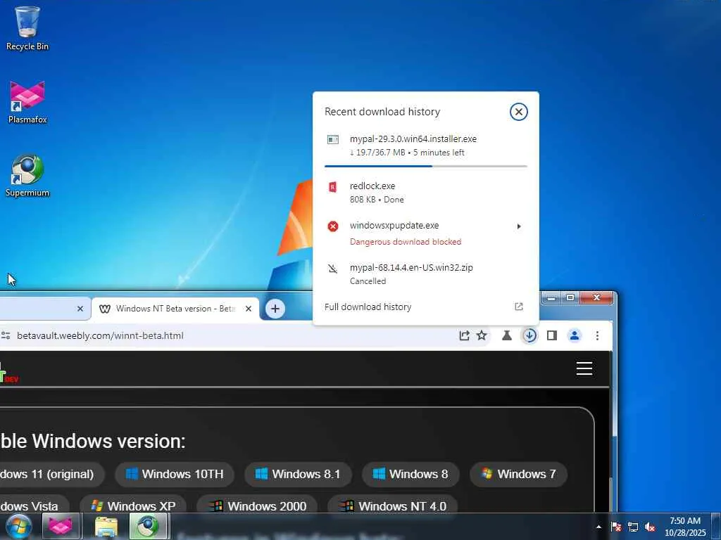Open the website hamburger menu
Viewport: 721px width, 540px height.
pyautogui.click(x=584, y=368)
